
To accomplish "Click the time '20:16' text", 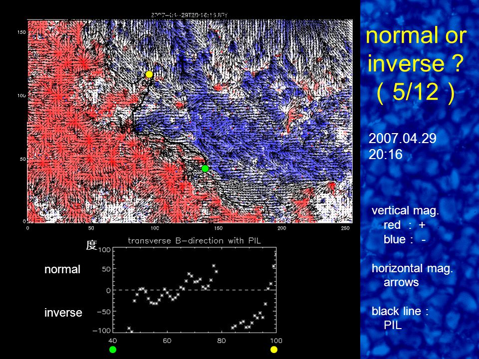I will click(386, 155).
